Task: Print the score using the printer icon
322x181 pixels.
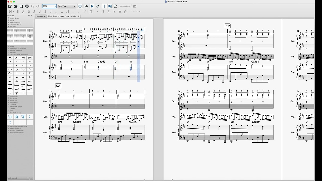Action: [27, 6]
